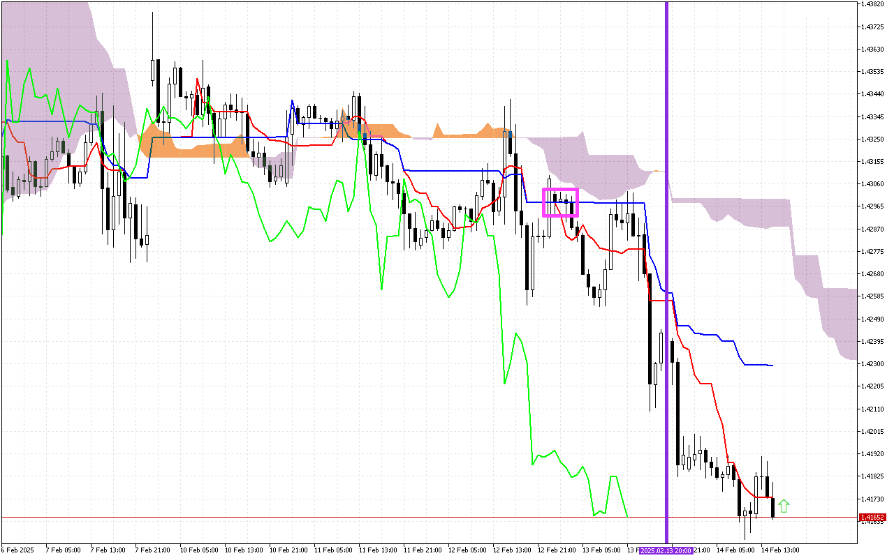This screenshot has height=558, width=894.
Task: Click the 11 Feb 05:00 time axis label
Action: [x=332, y=550]
